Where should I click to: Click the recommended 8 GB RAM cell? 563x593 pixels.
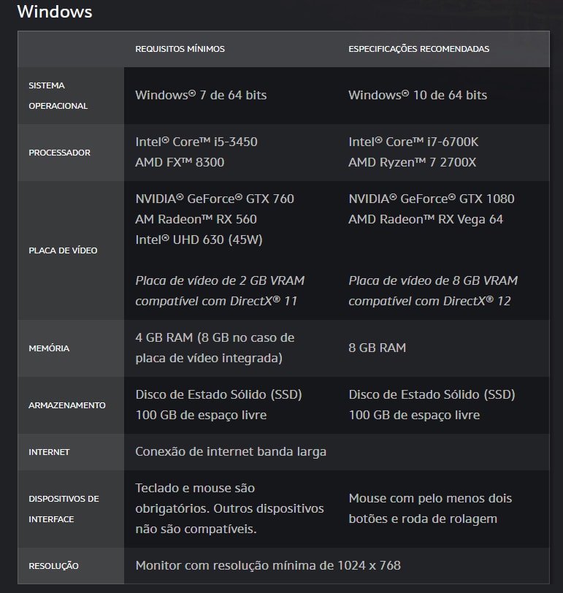pos(377,348)
